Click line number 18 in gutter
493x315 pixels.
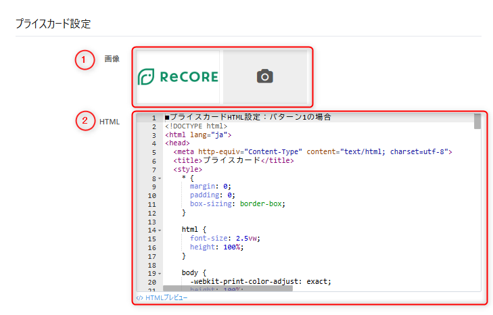coord(152,266)
